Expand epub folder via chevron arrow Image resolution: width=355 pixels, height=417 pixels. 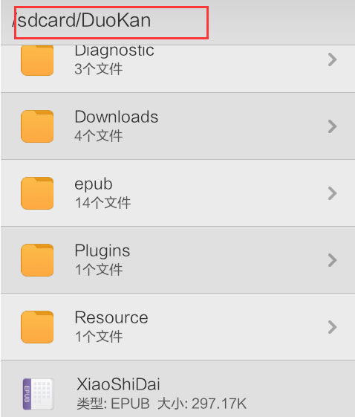pyautogui.click(x=332, y=193)
